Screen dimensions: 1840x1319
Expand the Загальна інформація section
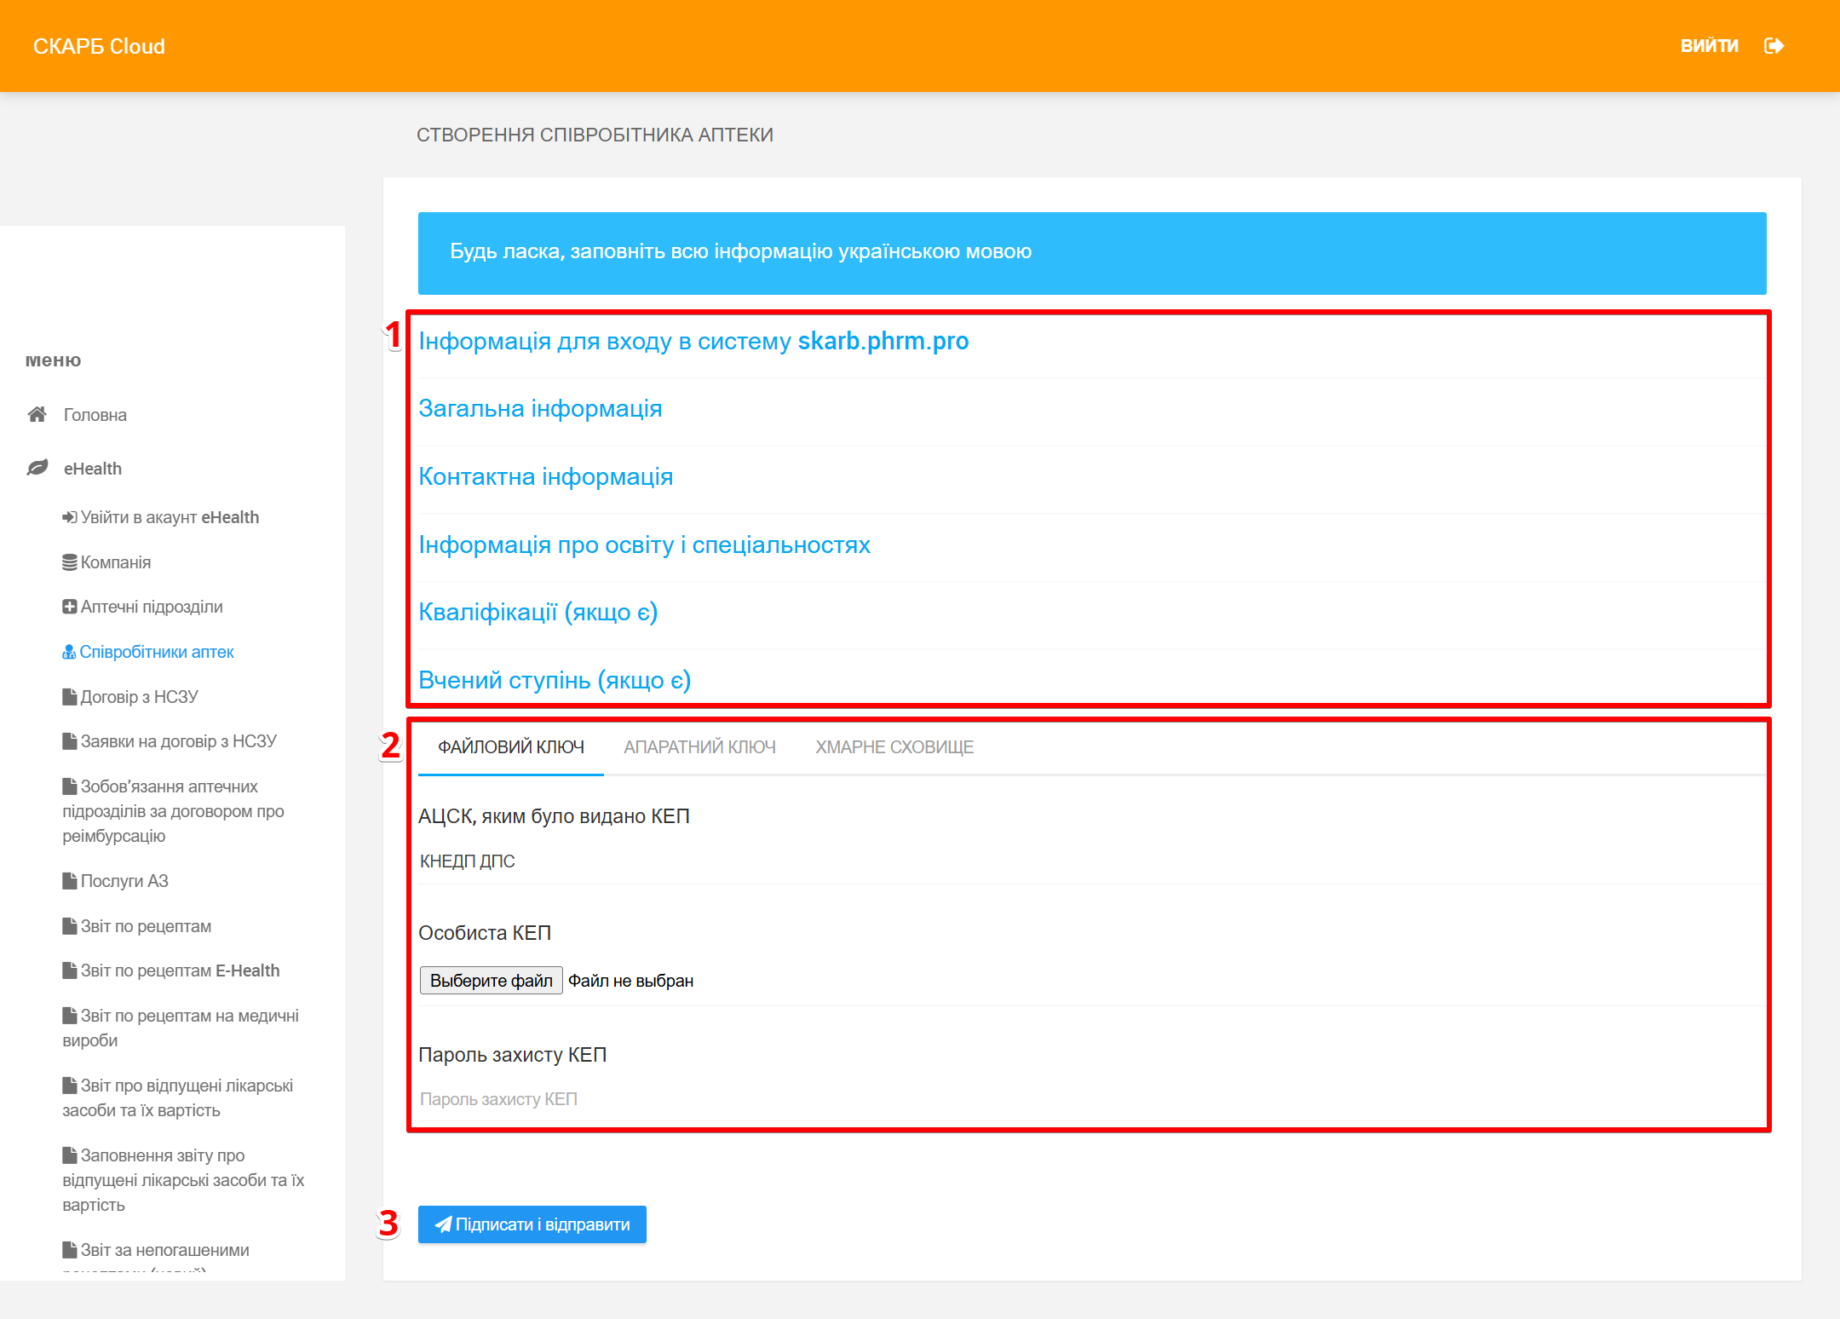click(x=540, y=408)
